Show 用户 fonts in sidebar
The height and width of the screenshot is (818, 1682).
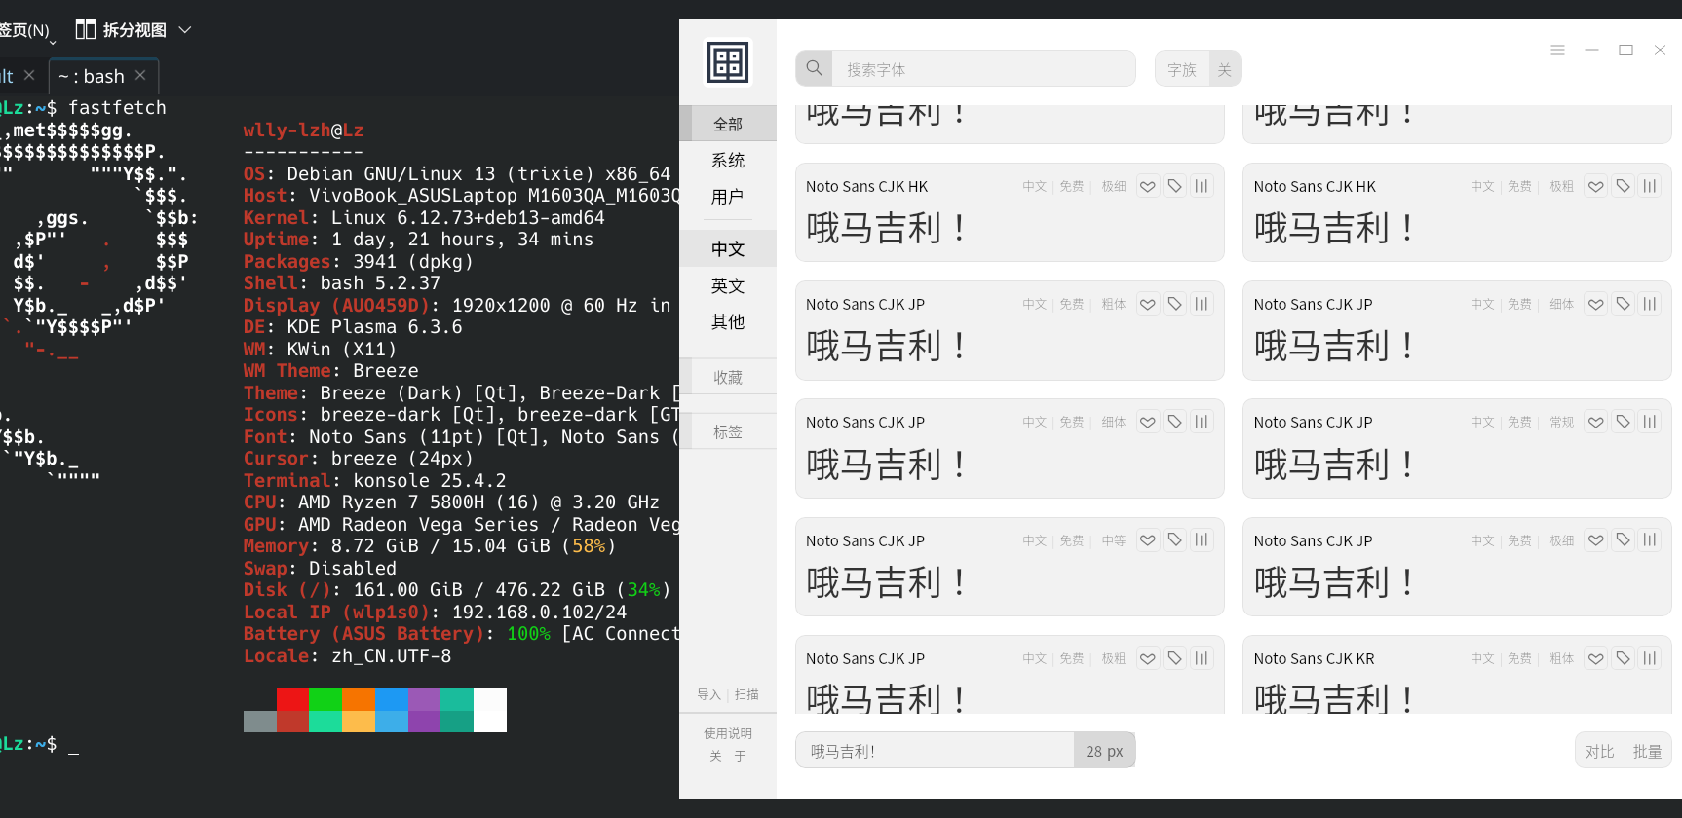728,197
